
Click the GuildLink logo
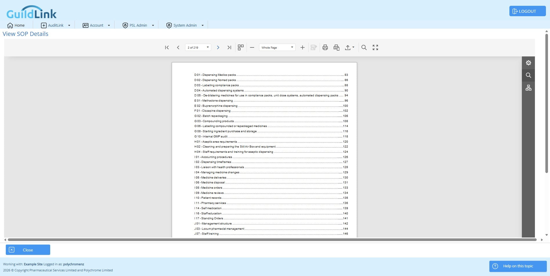31,12
